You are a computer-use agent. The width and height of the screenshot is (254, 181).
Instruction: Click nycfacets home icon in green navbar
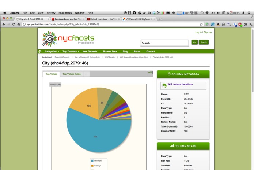pos(40,51)
